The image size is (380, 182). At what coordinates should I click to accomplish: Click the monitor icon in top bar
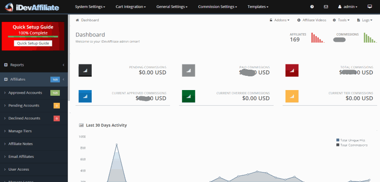[370, 7]
